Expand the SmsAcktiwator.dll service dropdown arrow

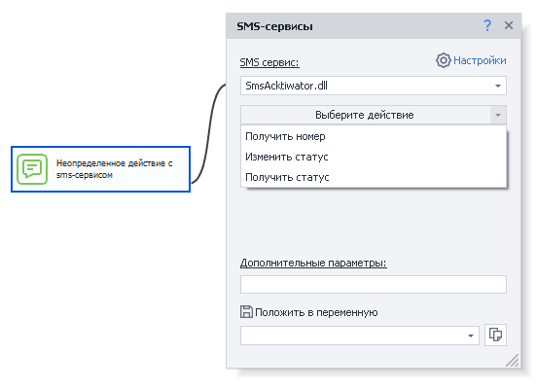click(498, 86)
